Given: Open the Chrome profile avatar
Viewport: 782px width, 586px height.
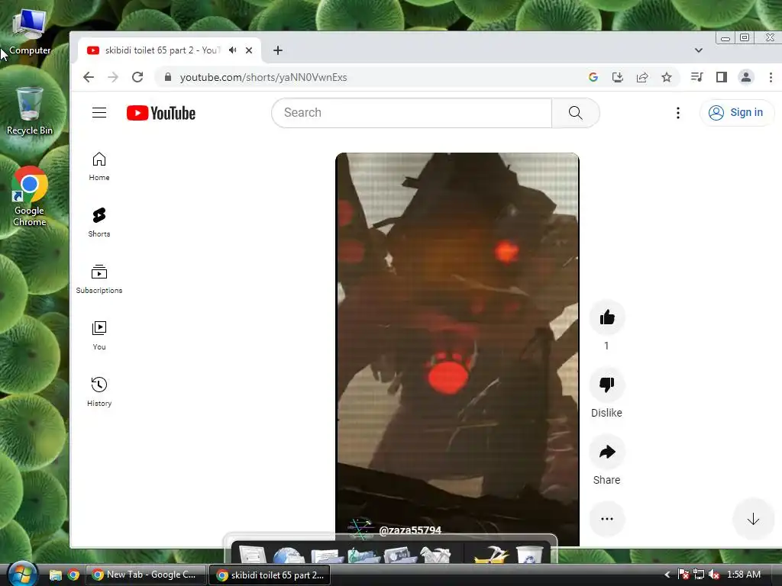Looking at the screenshot, I should 746,77.
